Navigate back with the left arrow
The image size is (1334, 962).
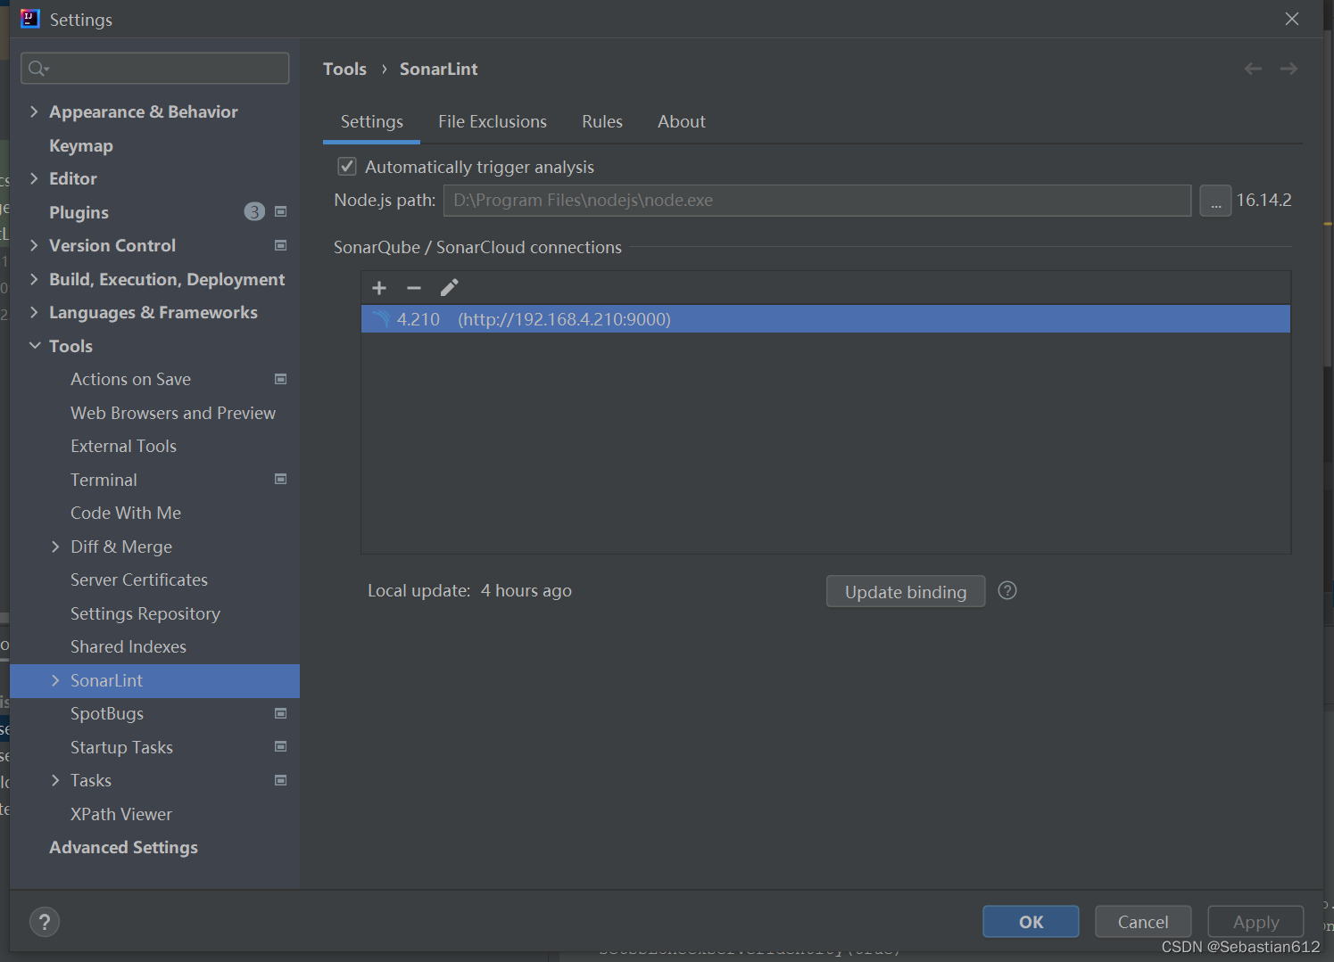point(1253,69)
